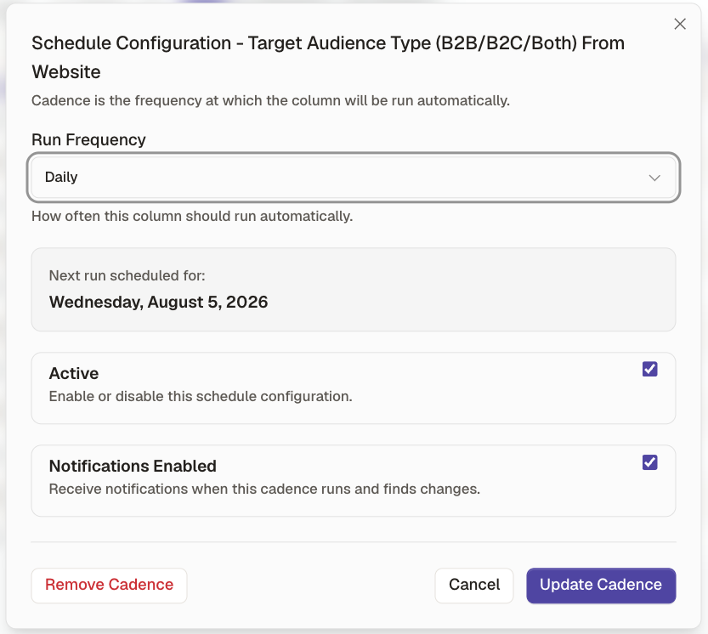The height and width of the screenshot is (634, 708).
Task: Click 'Cadence is the frequency' description text
Action: pos(270,100)
